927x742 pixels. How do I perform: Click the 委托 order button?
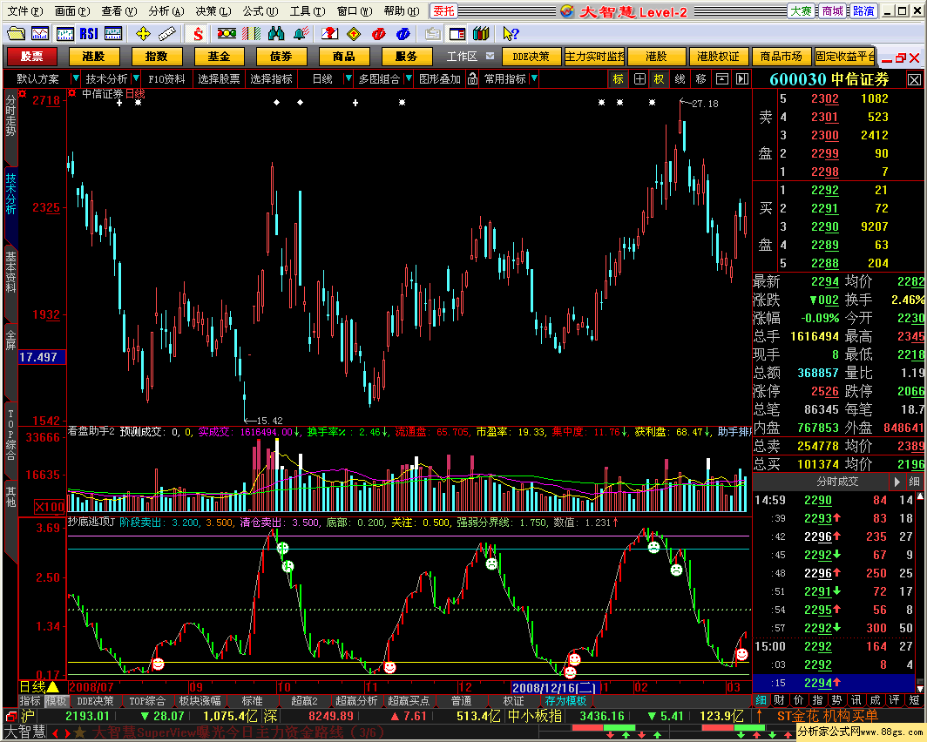coord(444,11)
